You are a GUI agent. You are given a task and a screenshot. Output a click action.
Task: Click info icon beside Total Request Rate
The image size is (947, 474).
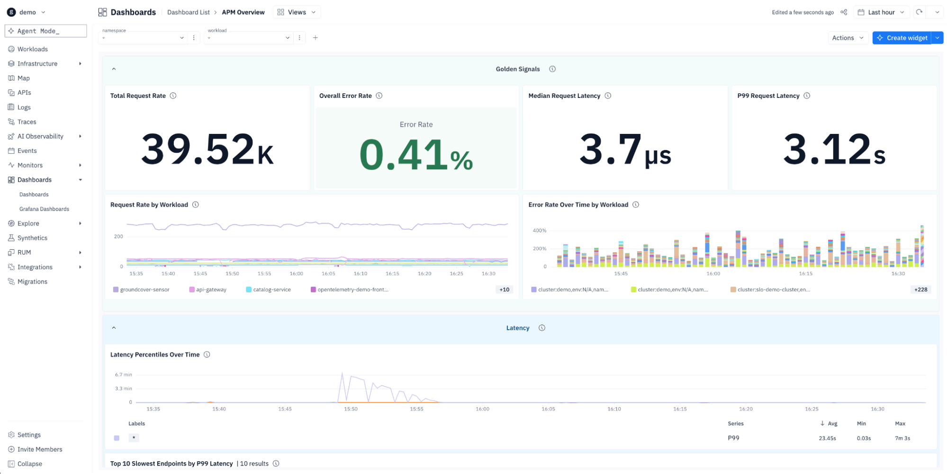tap(173, 96)
